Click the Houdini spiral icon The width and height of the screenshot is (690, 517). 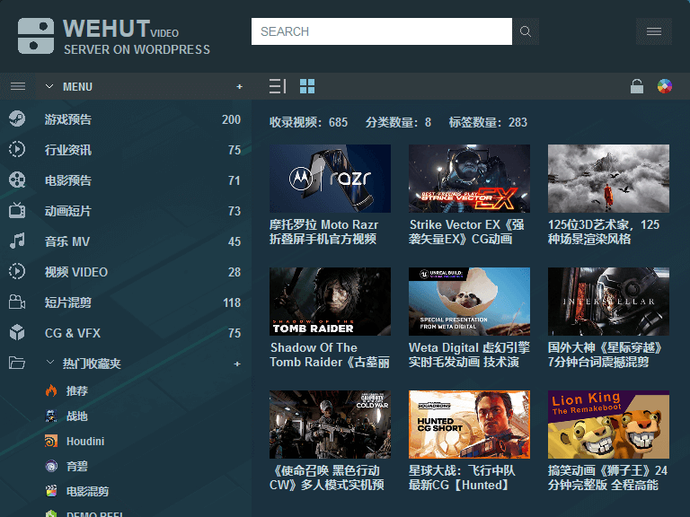tap(51, 441)
